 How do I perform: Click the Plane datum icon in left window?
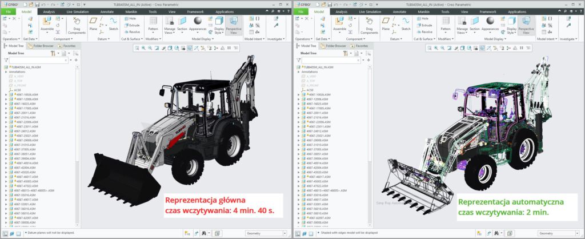point(93,21)
